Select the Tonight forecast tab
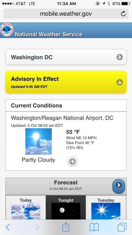The width and height of the screenshot is (132, 235). 66,208
